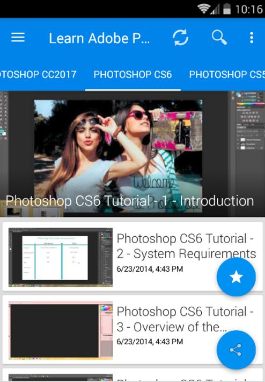Screen dimensions: 265x382
Task: Switch to the Photoshop CS5 tab
Action: point(227,74)
